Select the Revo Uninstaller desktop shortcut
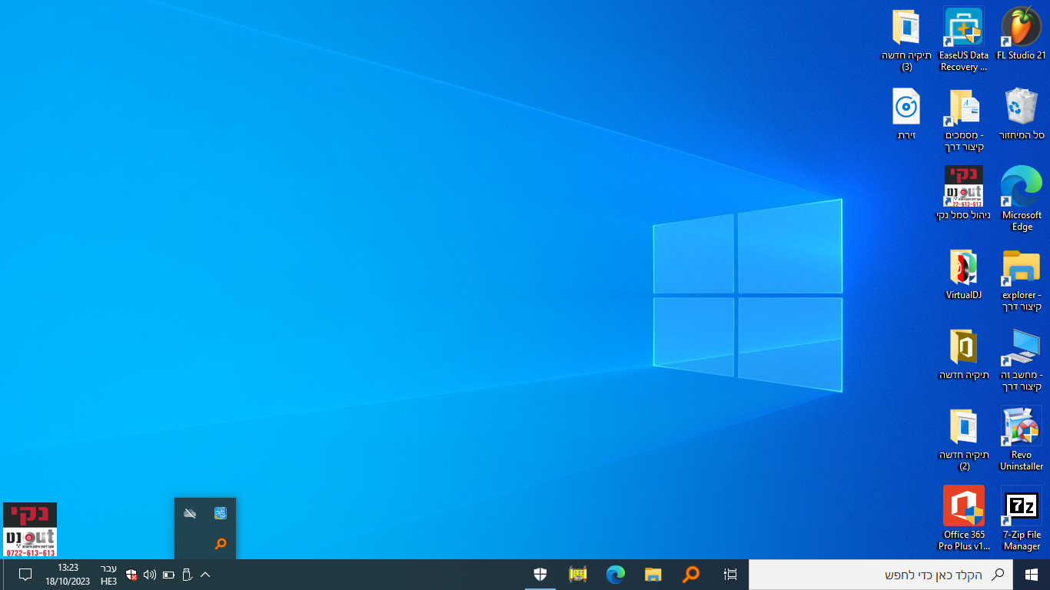Screen dimensions: 1050x590 1022,439
